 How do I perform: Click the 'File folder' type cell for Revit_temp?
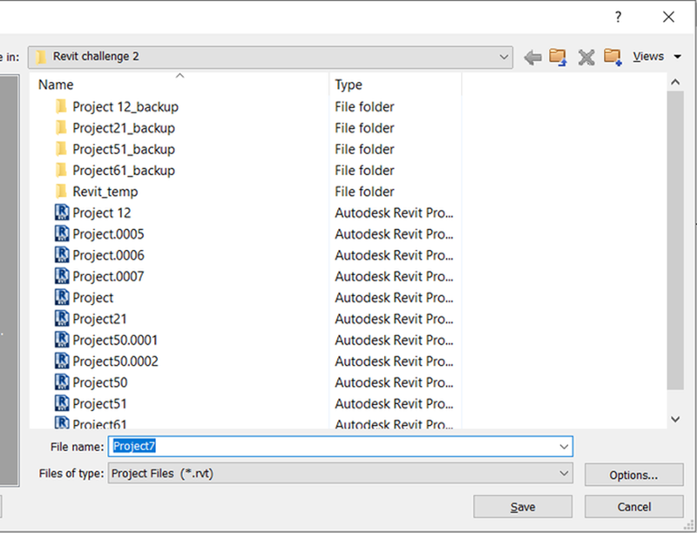[364, 192]
